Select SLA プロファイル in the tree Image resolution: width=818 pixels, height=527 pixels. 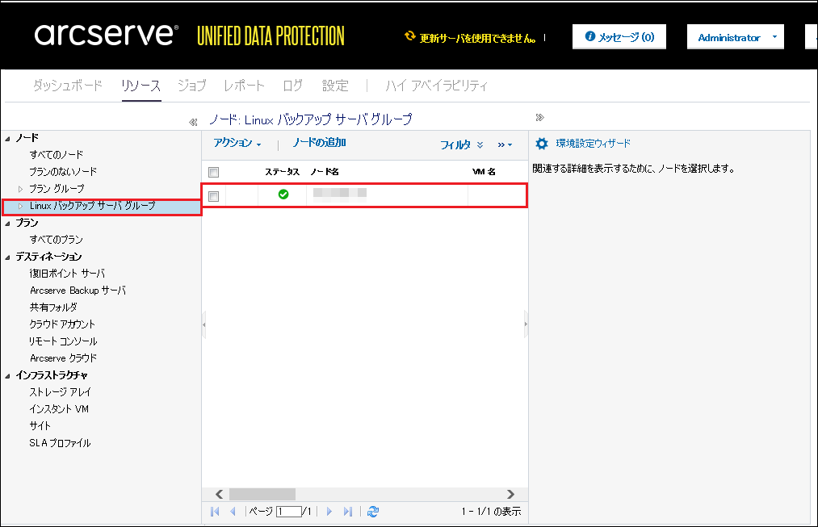[60, 443]
